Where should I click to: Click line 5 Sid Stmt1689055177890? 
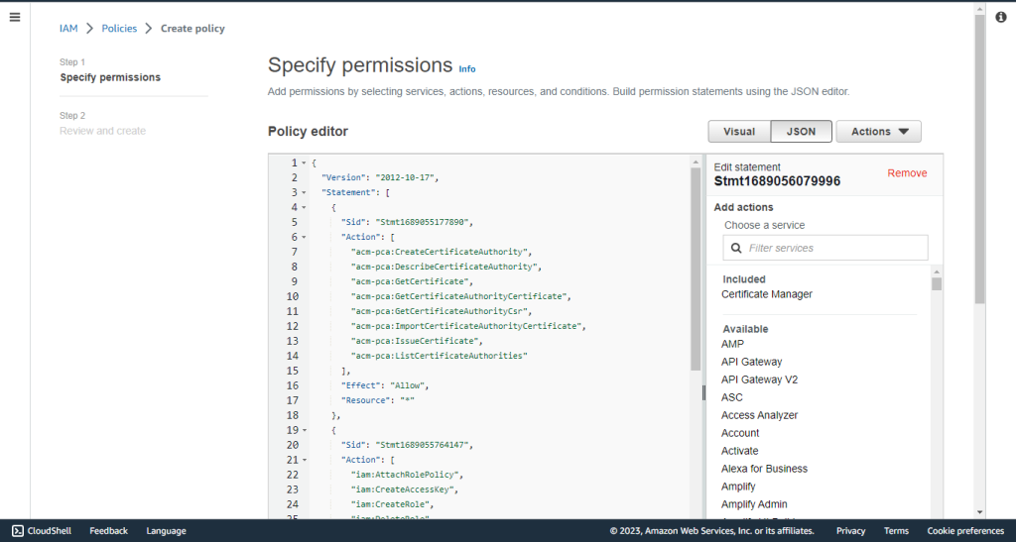coord(407,223)
